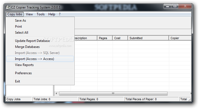Image resolution: width=199 pixels, height=109 pixels.
Task: Sort by the Cost column header
Action: [x=120, y=38]
